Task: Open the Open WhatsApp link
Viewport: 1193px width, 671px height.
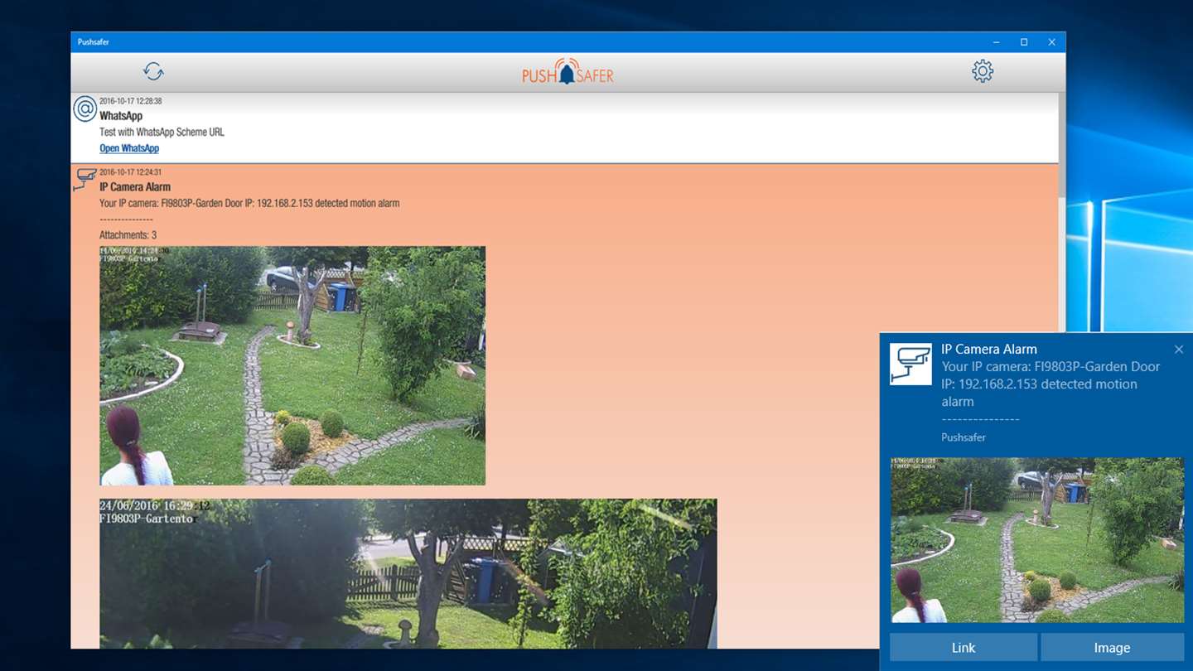Action: [x=129, y=148]
